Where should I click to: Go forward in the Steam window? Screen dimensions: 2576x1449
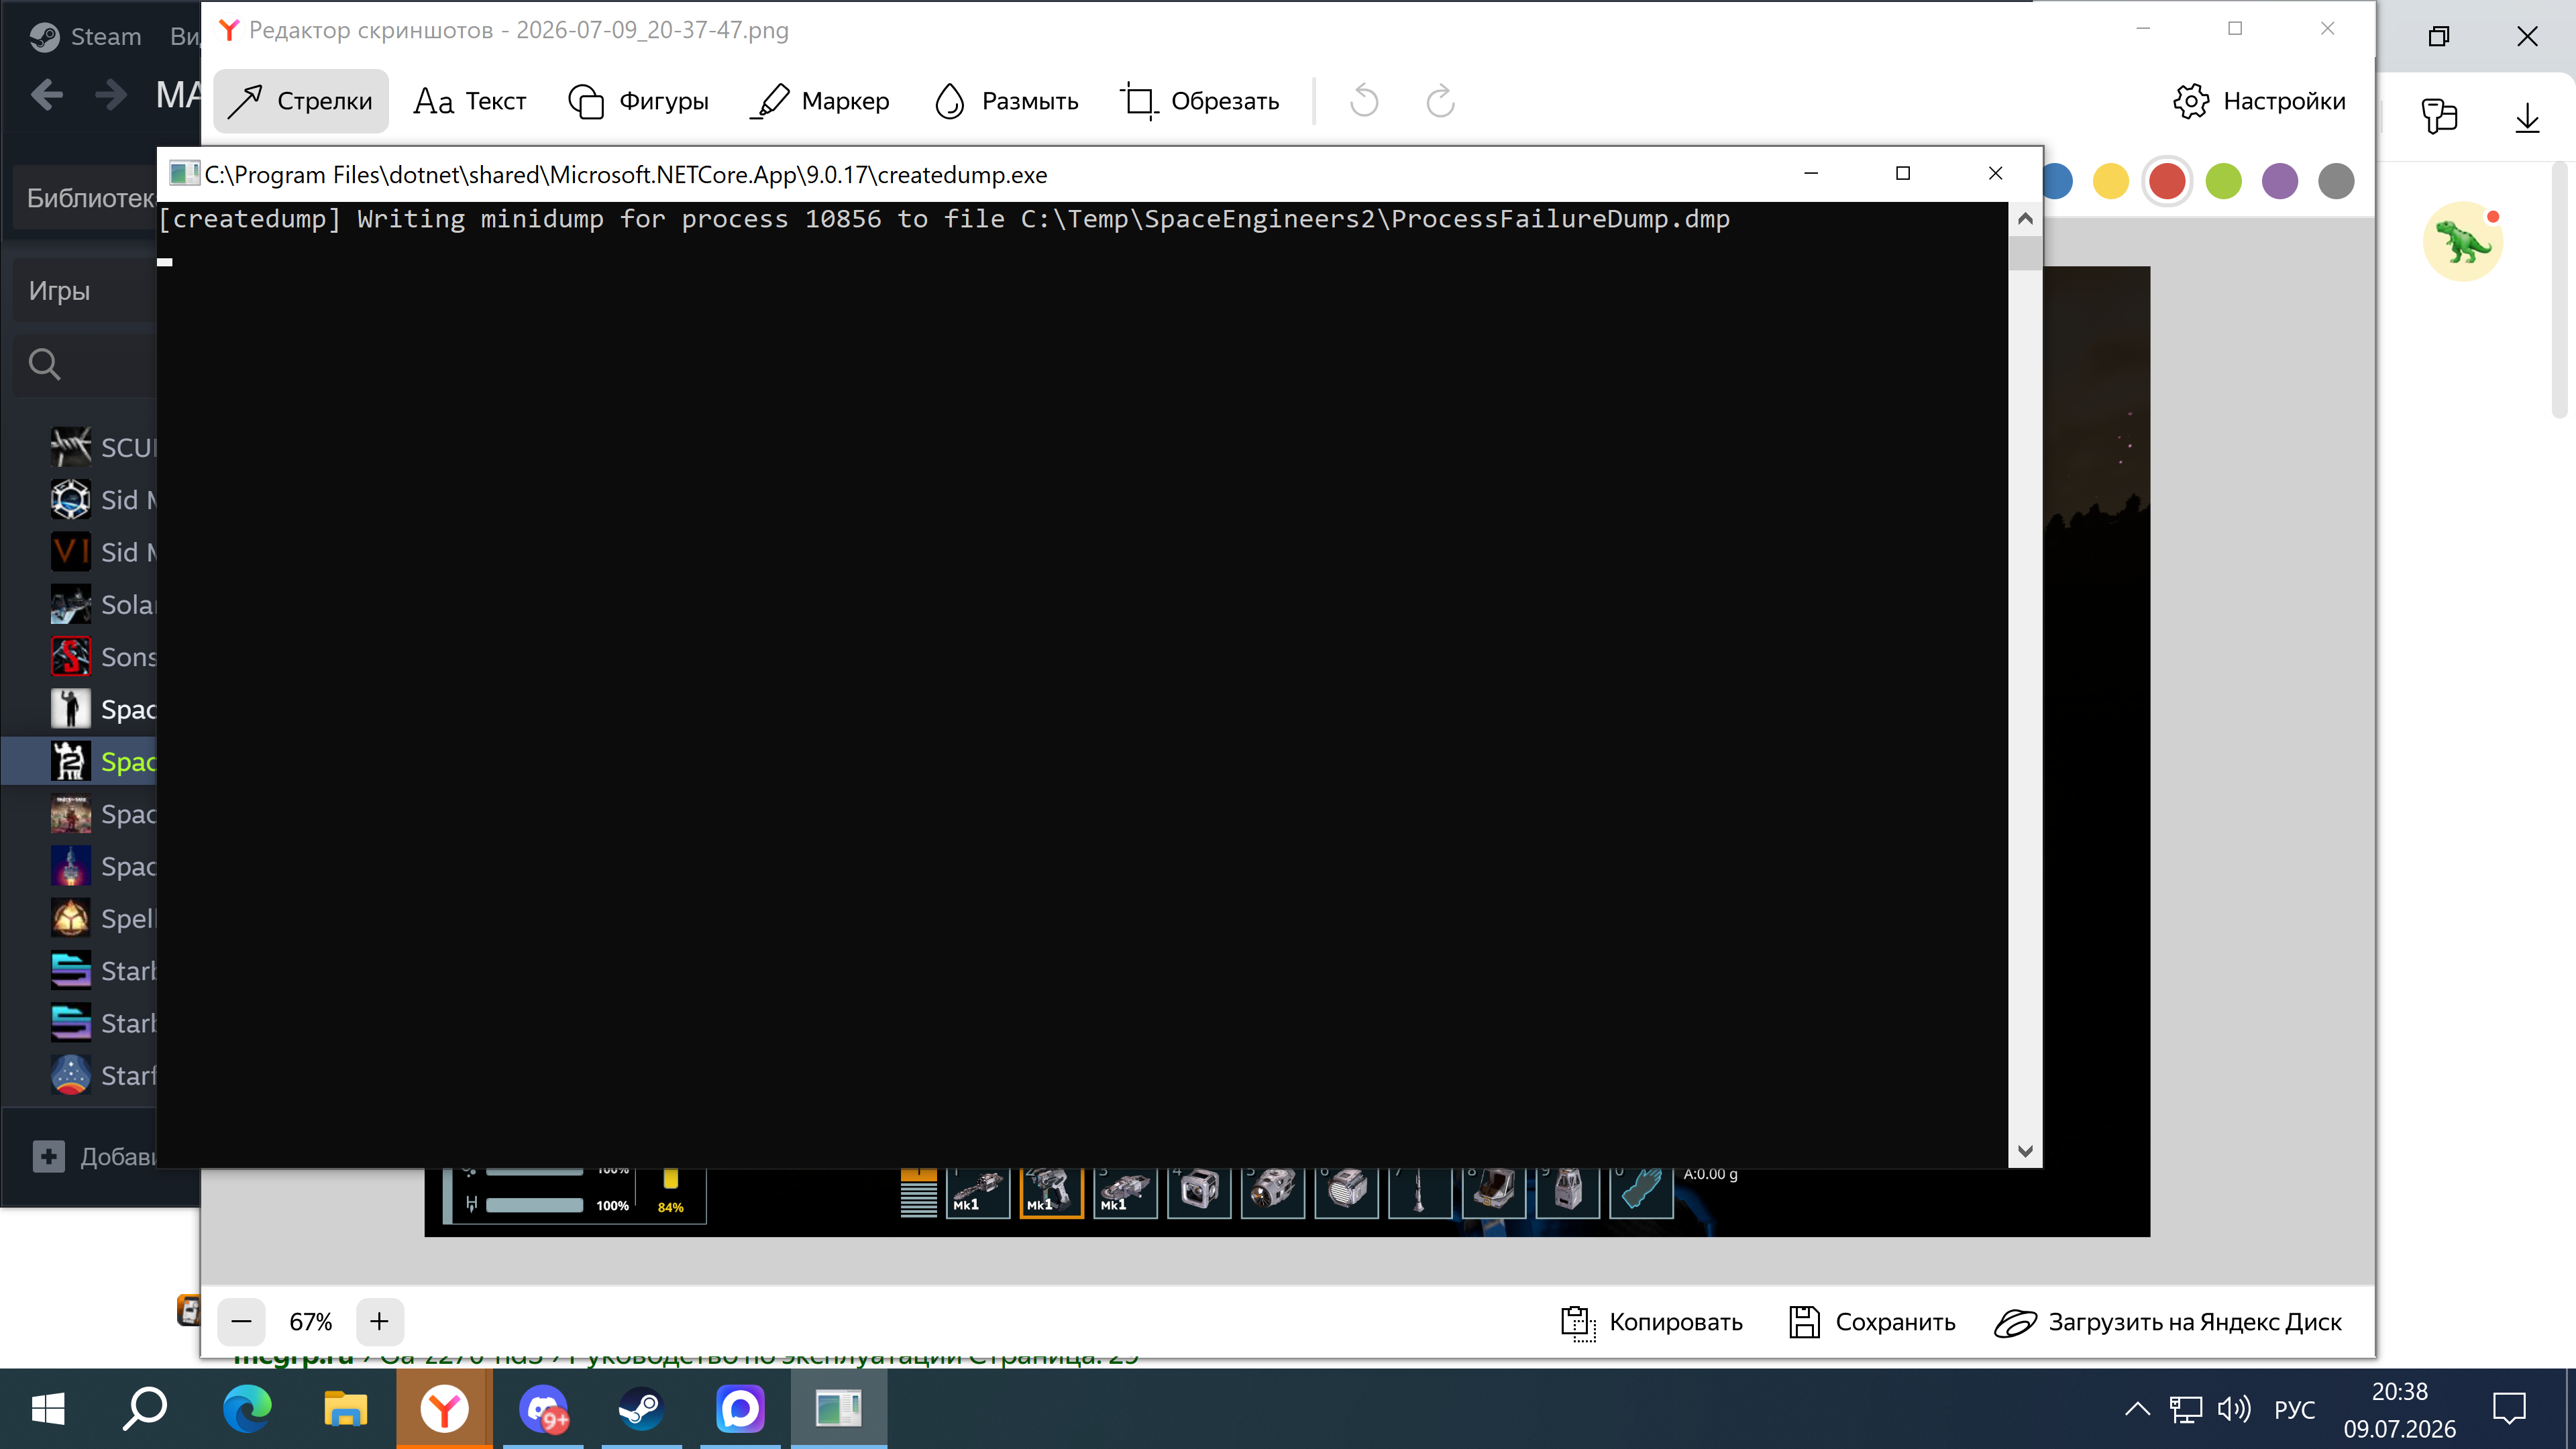(x=110, y=95)
